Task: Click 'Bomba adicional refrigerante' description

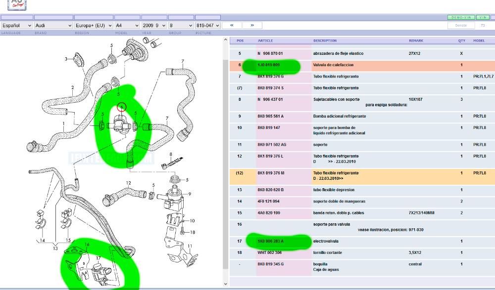Action: [340, 116]
